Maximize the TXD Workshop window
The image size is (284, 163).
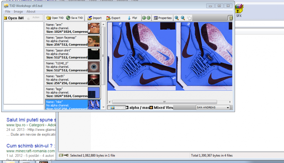pyautogui.click(x=219, y=6)
